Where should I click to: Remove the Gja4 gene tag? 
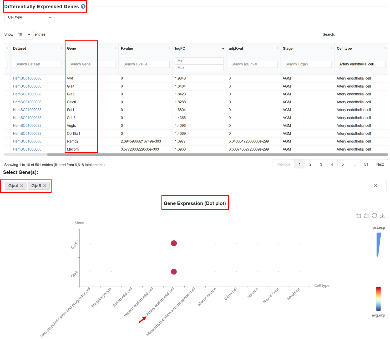coord(22,186)
